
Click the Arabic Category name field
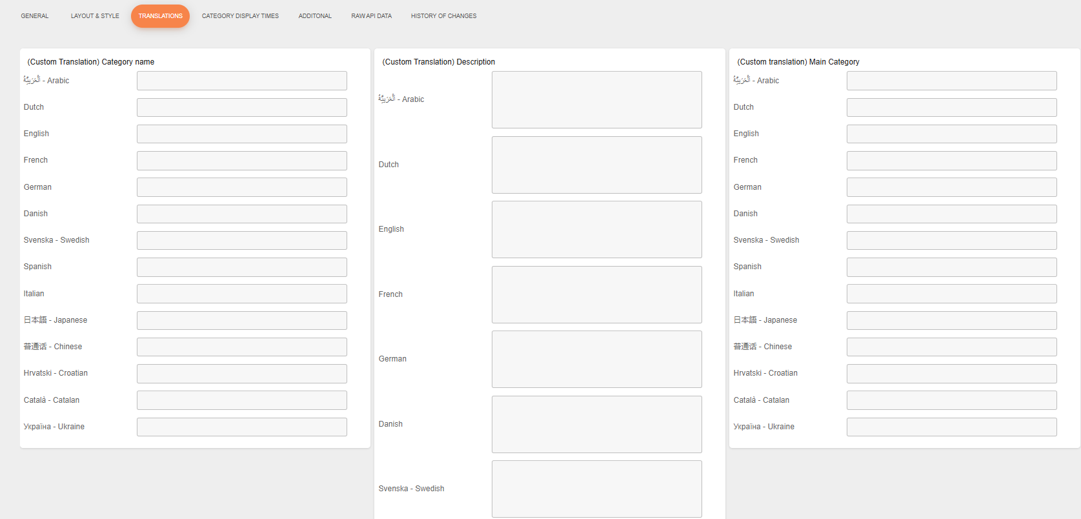pos(241,81)
